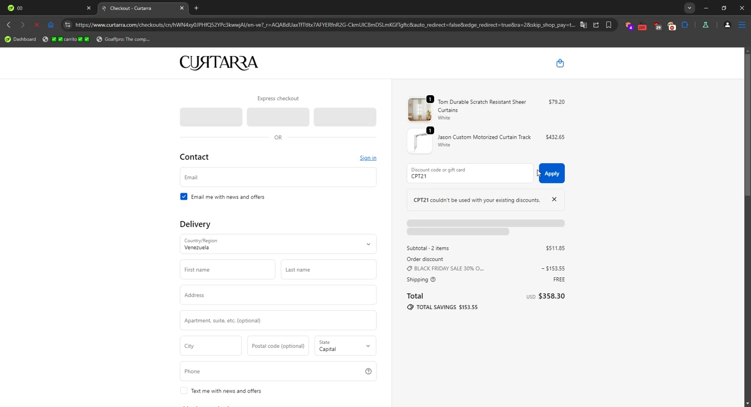751x407 pixels.
Task: Click the share page icon
Action: [596, 25]
